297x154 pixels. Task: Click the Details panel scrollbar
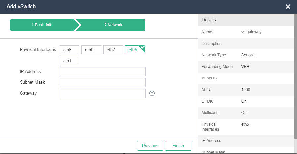coord(295,82)
